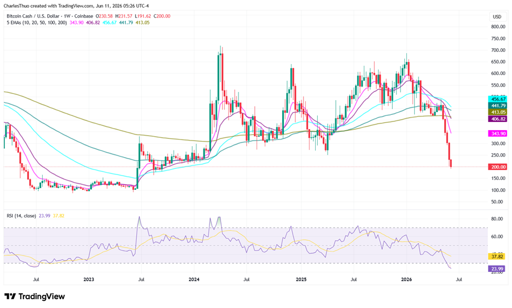Open the USD currency selector

pos(497,16)
